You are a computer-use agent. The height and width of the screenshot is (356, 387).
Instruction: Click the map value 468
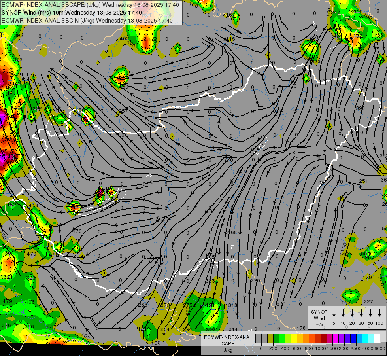click(x=232, y=232)
